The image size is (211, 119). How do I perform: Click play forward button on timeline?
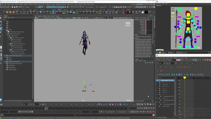(x=147, y=108)
